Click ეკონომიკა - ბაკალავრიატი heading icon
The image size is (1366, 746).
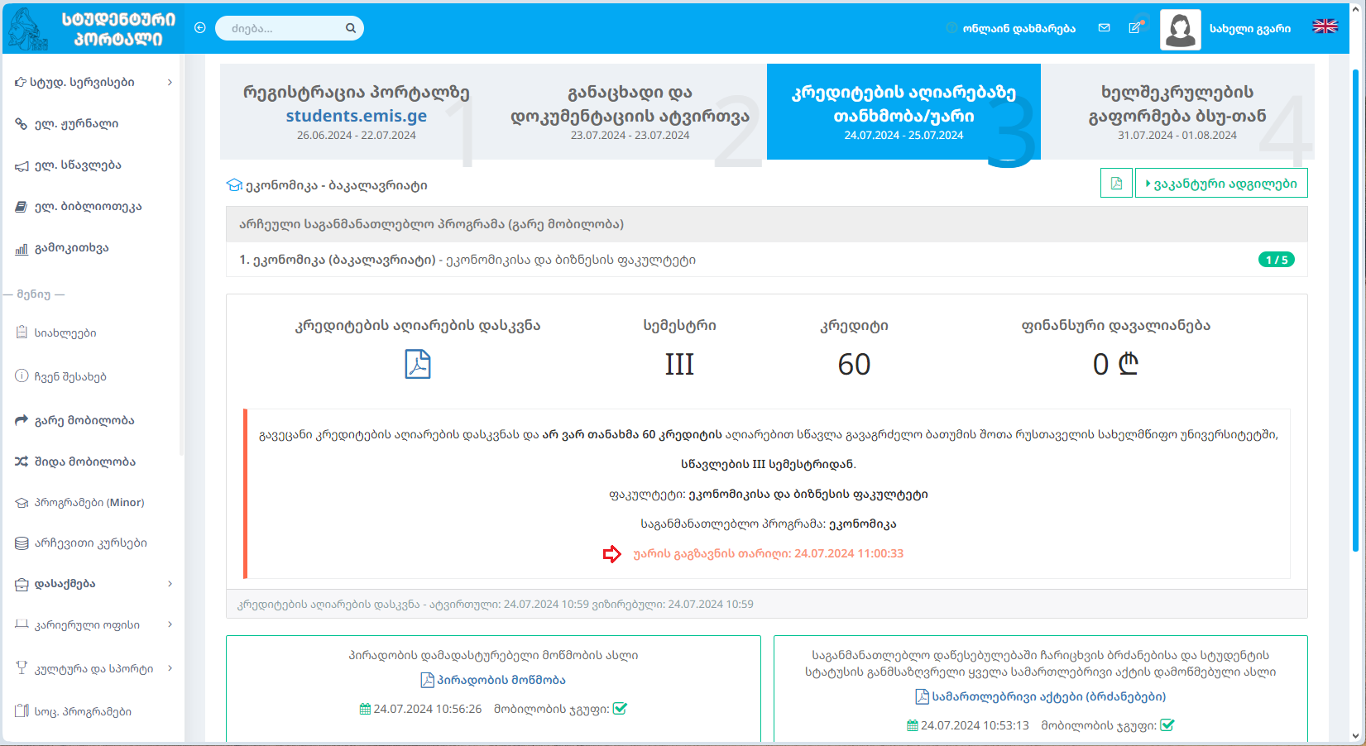pos(234,185)
